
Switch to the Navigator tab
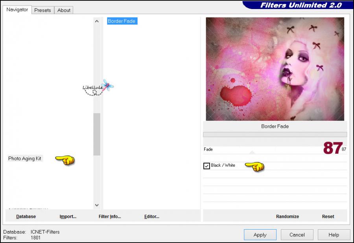point(17,10)
